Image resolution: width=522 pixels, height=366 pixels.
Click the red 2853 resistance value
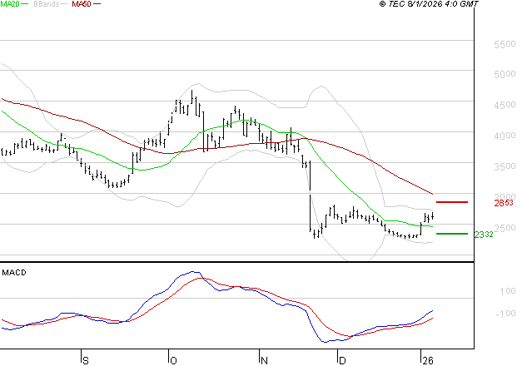pos(504,203)
